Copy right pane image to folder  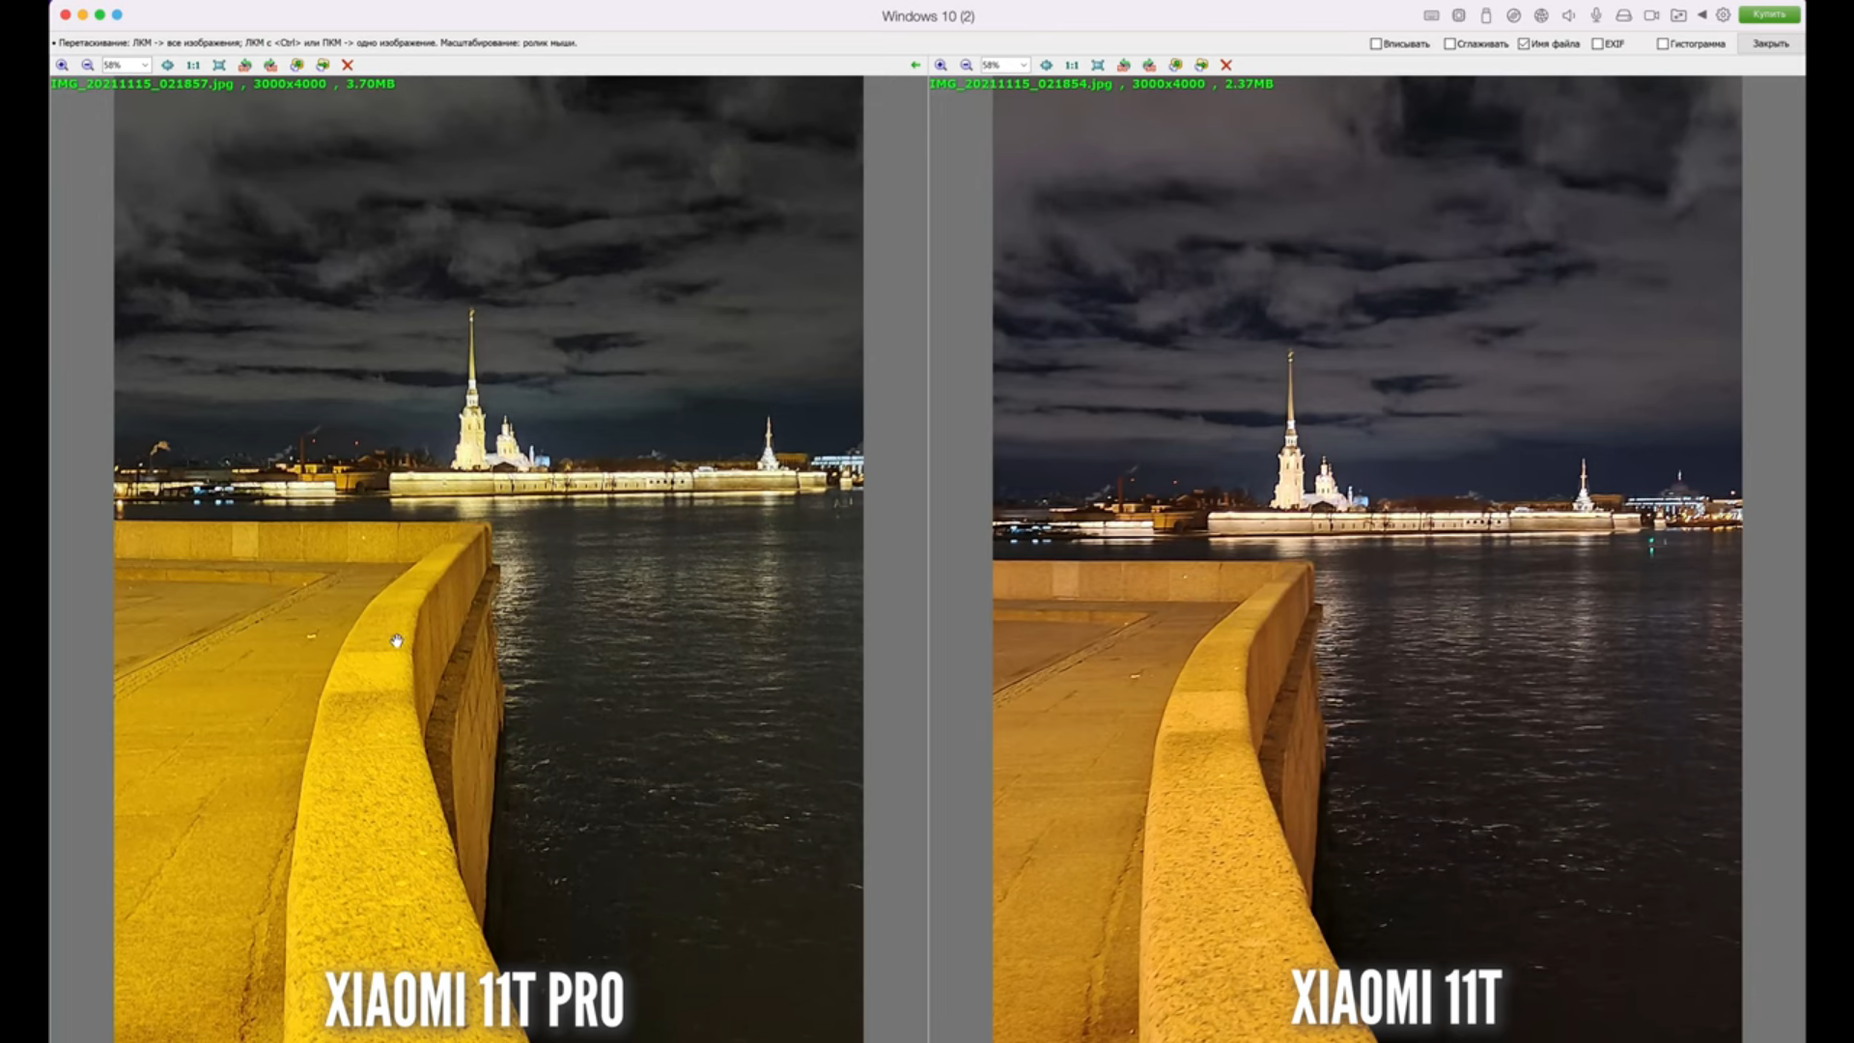[1175, 65]
